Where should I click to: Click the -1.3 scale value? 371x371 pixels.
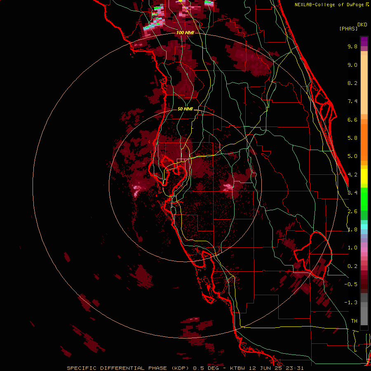[351, 303]
